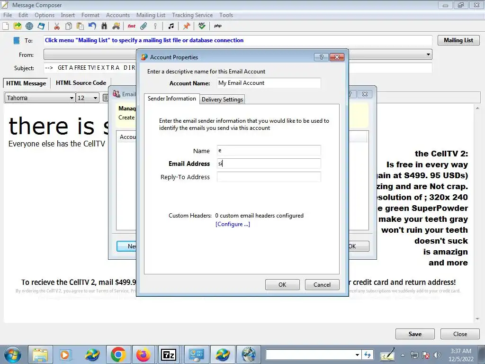
Task: Expand the font size 12 dropdown
Action: point(95,98)
